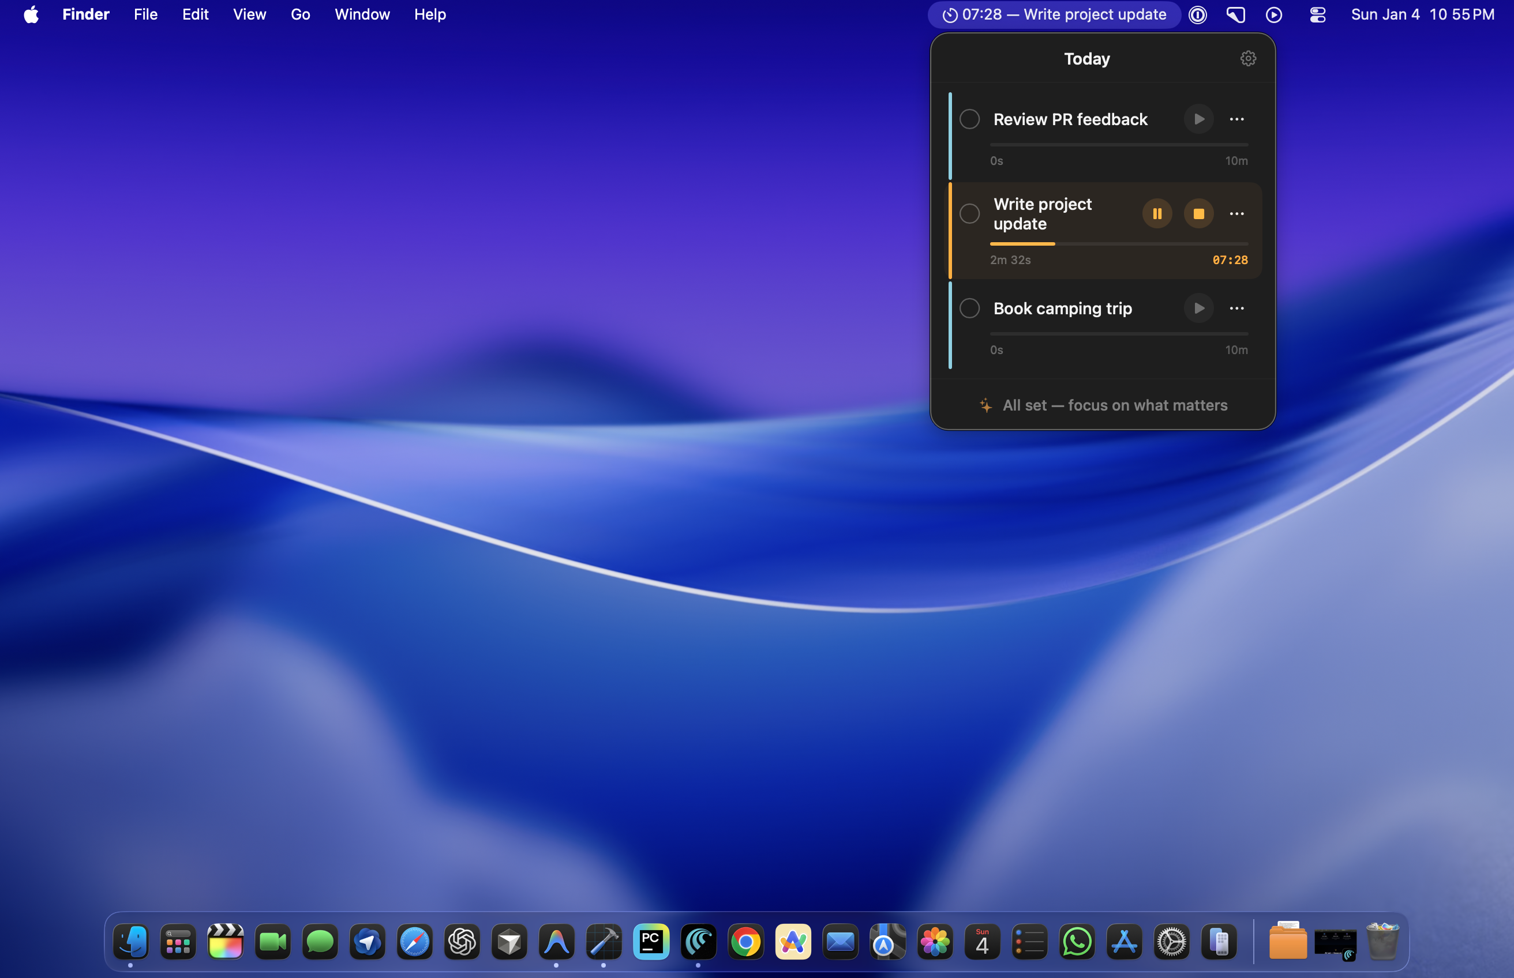Open the settings gear in the Today panel
Screen dimensions: 1514x978
(x=1249, y=58)
